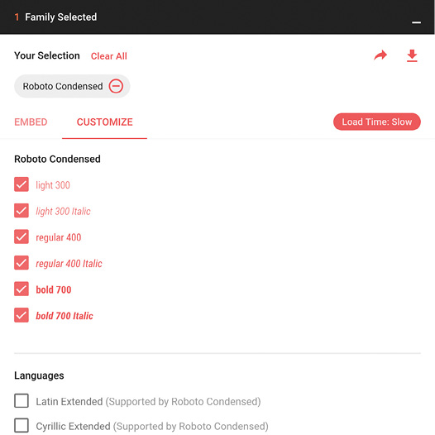435x435 pixels.
Task: Click the download selection icon
Action: point(412,55)
